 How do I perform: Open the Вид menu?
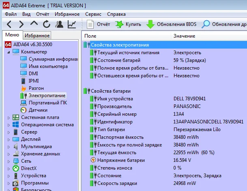[x=26, y=14]
